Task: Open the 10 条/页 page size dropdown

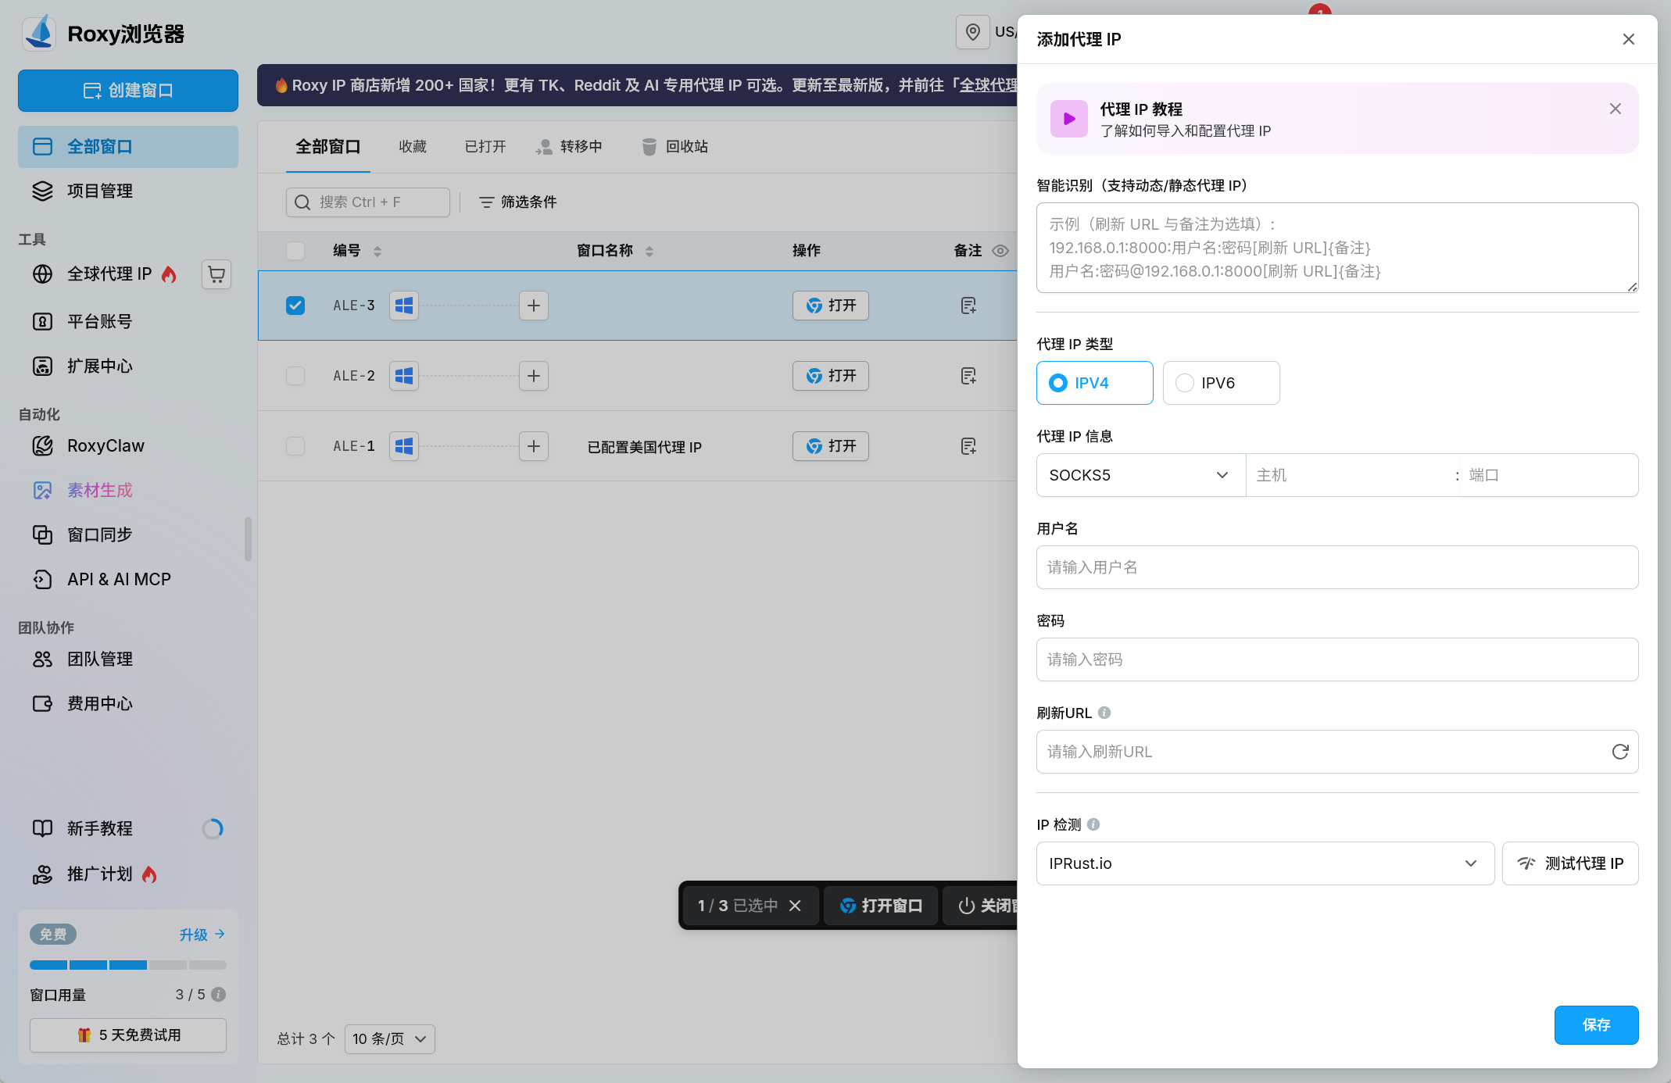Action: 389,1039
